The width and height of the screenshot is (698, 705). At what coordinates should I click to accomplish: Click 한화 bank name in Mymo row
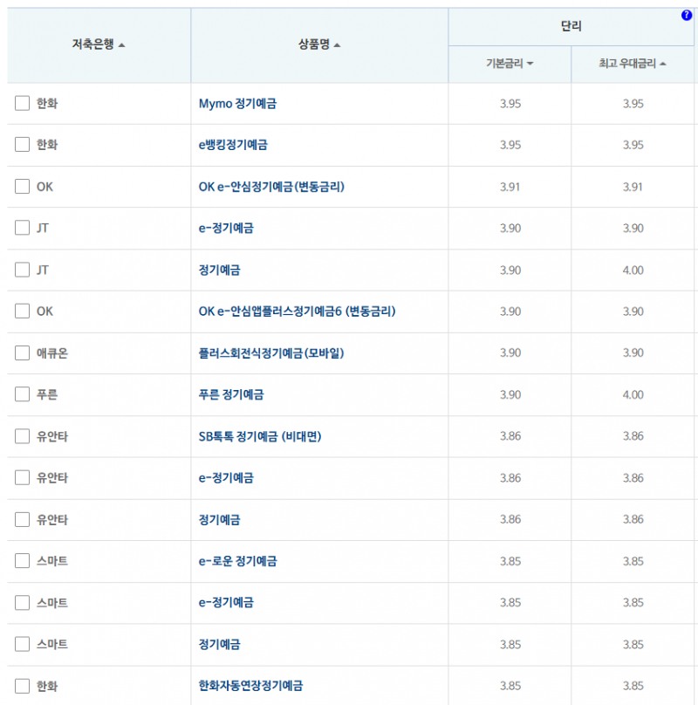point(47,104)
